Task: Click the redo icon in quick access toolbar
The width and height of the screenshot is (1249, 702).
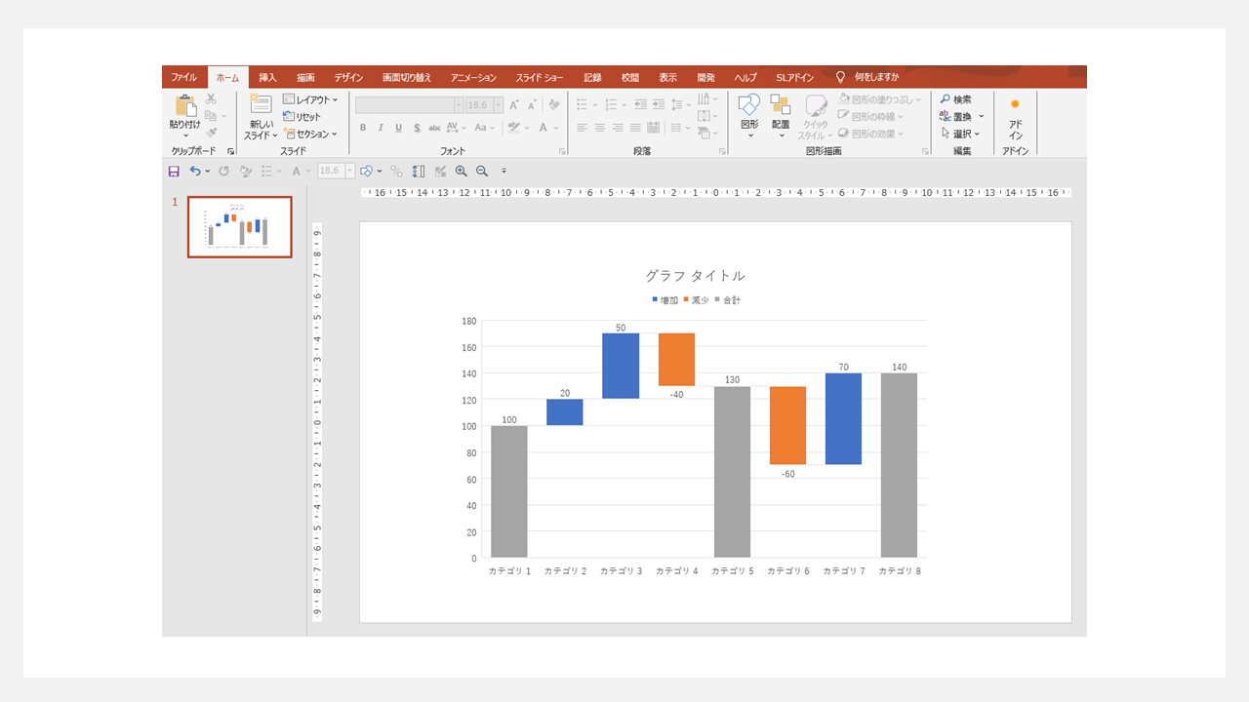Action: (x=223, y=171)
